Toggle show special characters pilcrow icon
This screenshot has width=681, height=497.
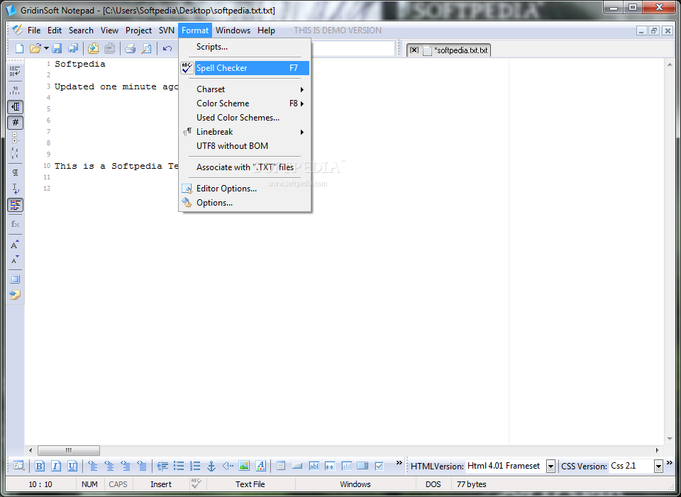point(15,173)
